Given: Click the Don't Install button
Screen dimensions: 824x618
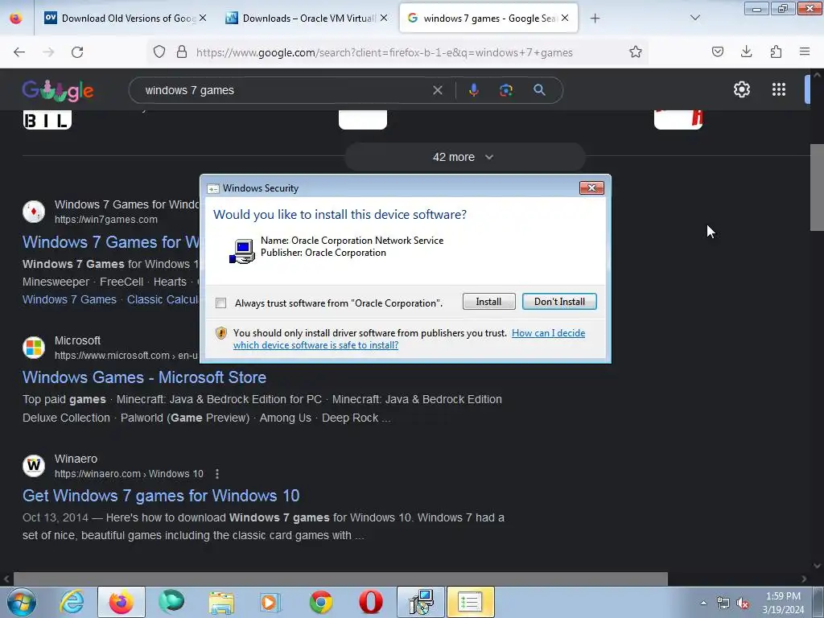Looking at the screenshot, I should point(559,302).
